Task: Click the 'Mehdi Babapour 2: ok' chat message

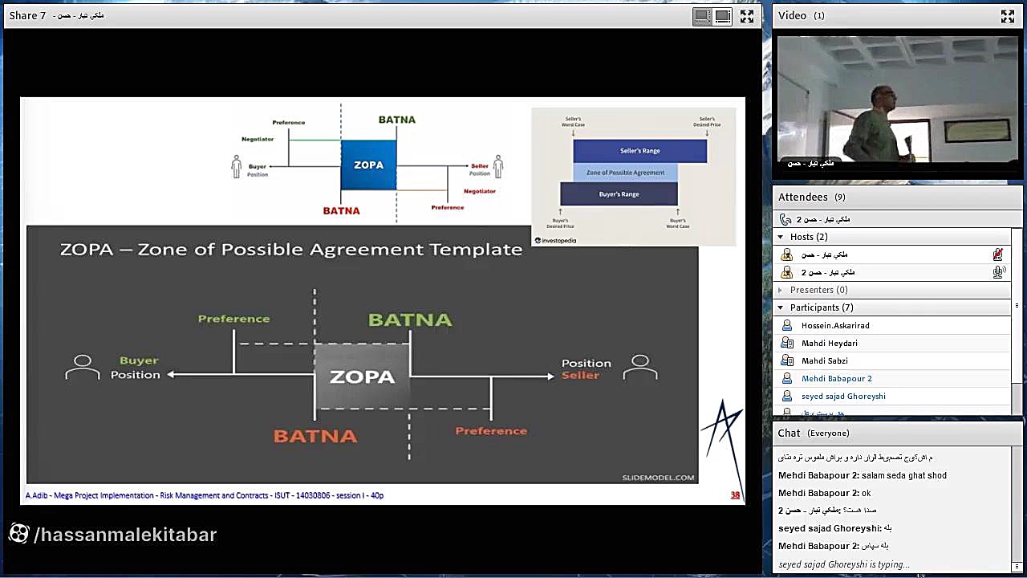Action: 824,493
